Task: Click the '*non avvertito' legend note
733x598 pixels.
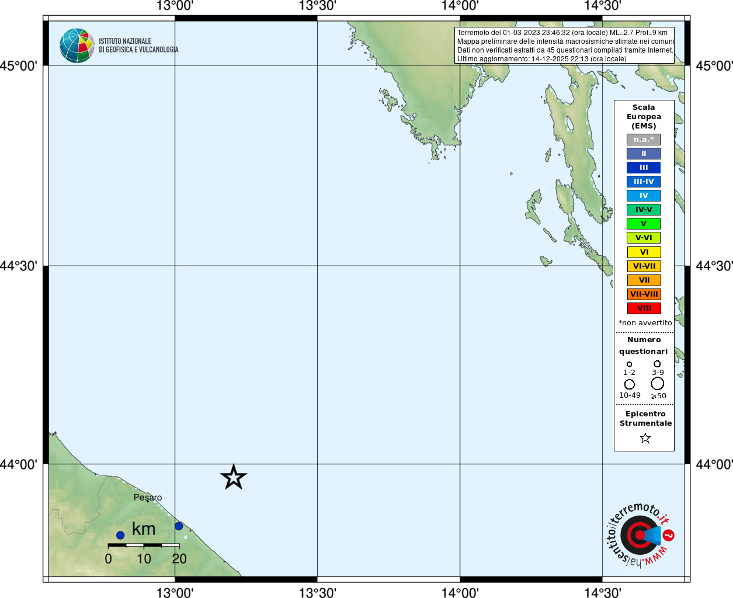Action: (645, 323)
